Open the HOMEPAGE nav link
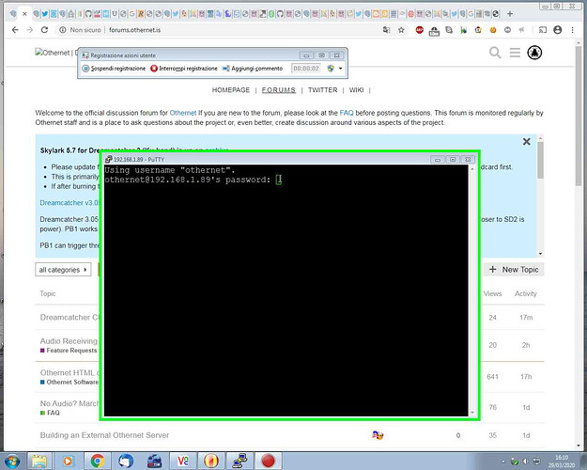The image size is (587, 470). [x=231, y=90]
